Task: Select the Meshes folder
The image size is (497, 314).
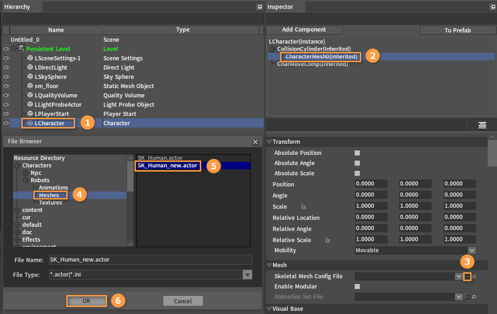Action: [49, 195]
